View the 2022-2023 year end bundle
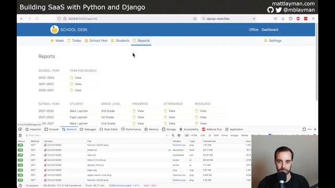The width and height of the screenshot is (335, 188). pyautogui.click(x=76, y=78)
